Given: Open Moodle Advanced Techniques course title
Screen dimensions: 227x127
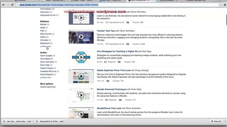Looking at the screenshot, I should tap(112, 89).
